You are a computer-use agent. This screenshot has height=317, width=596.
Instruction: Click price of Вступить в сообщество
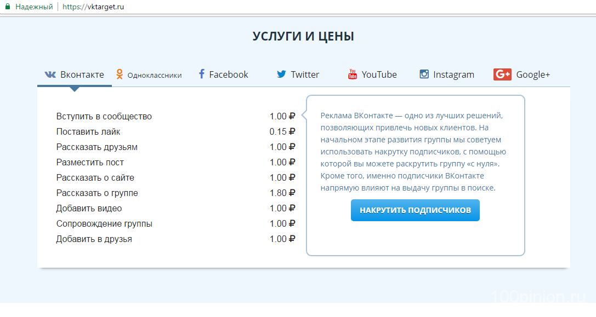(282, 116)
